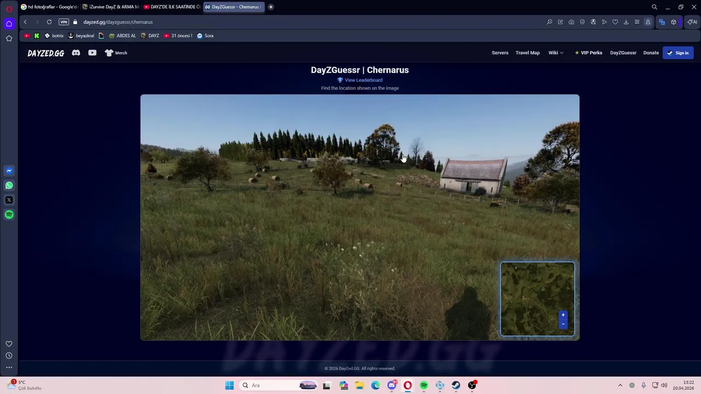This screenshot has height=394, width=701.
Task: Switch to DAYZ'DE İLK SAATİNDE tab
Action: (x=173, y=7)
